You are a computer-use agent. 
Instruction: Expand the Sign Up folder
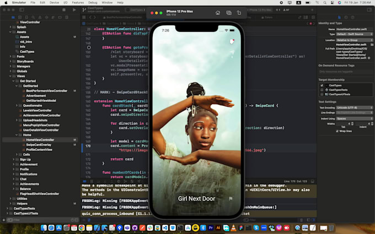[x=14, y=160]
